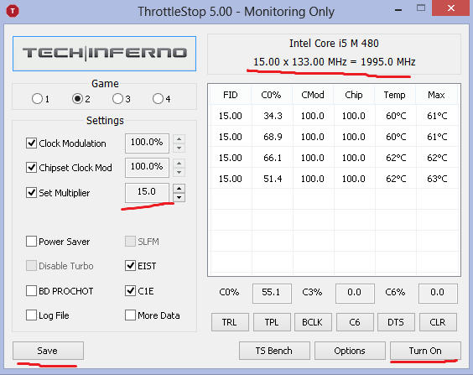Click the C3% 0.0 value box
Screen dimensions: 473x375
pos(355,293)
